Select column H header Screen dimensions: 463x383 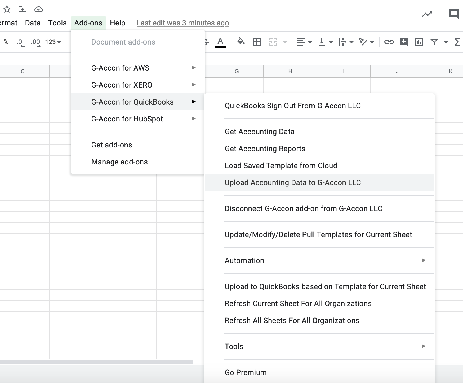click(290, 71)
